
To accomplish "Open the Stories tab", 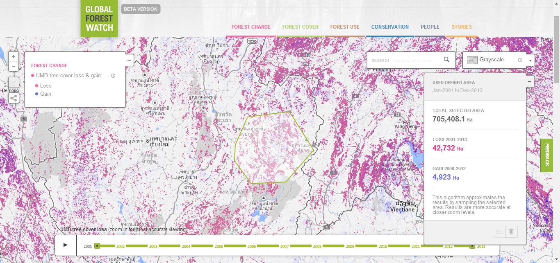I will [x=462, y=27].
